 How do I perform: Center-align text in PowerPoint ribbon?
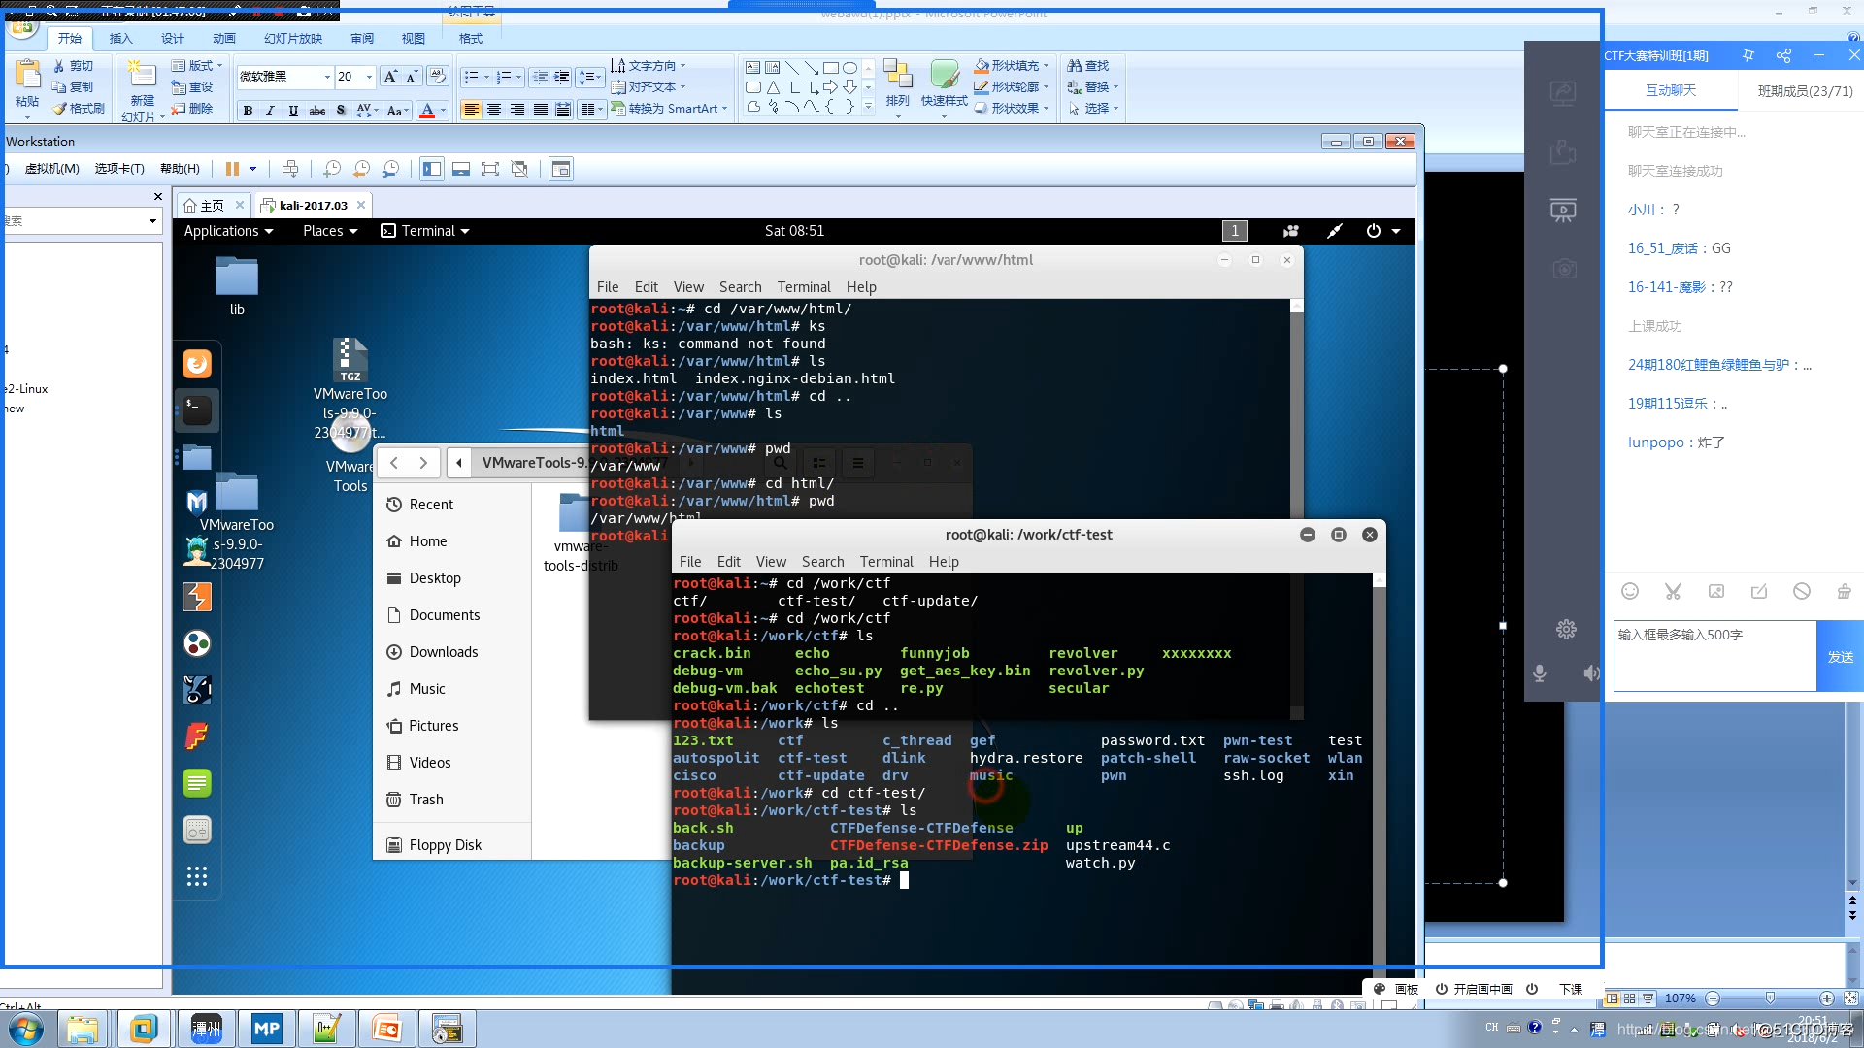(494, 110)
